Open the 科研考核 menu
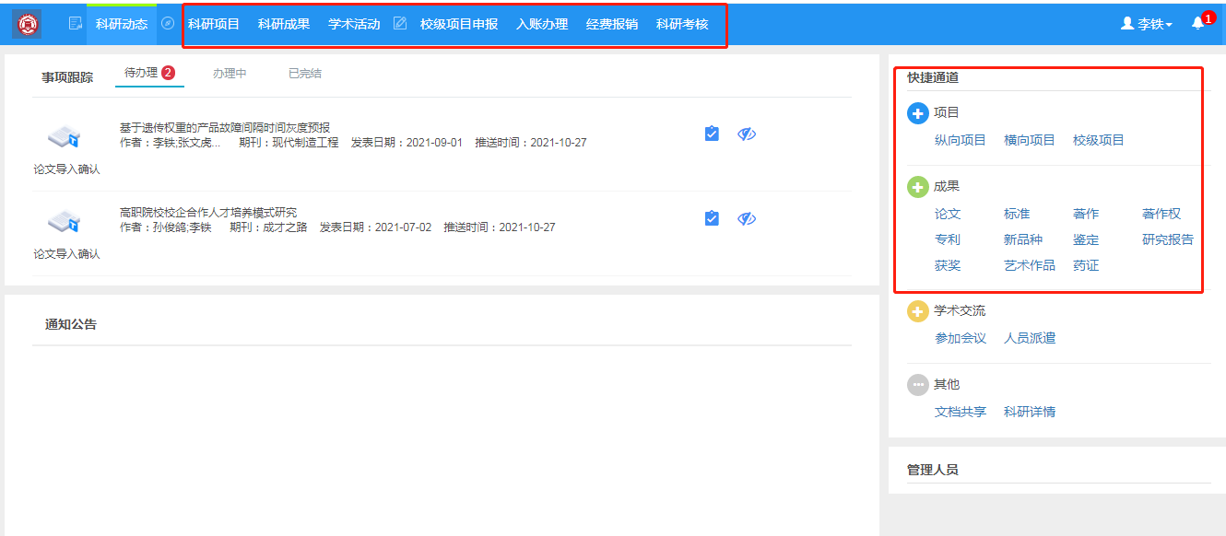 [x=682, y=24]
